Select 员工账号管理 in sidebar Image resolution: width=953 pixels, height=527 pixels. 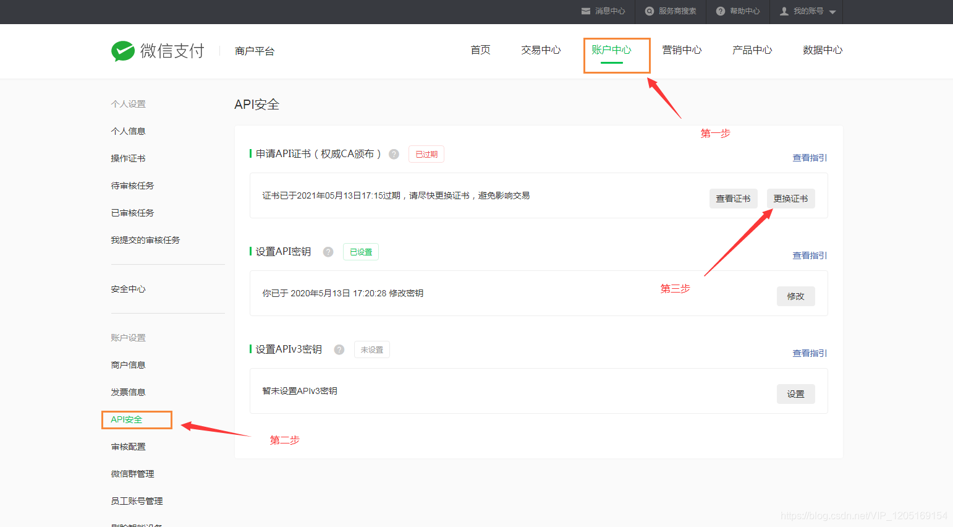click(x=137, y=501)
